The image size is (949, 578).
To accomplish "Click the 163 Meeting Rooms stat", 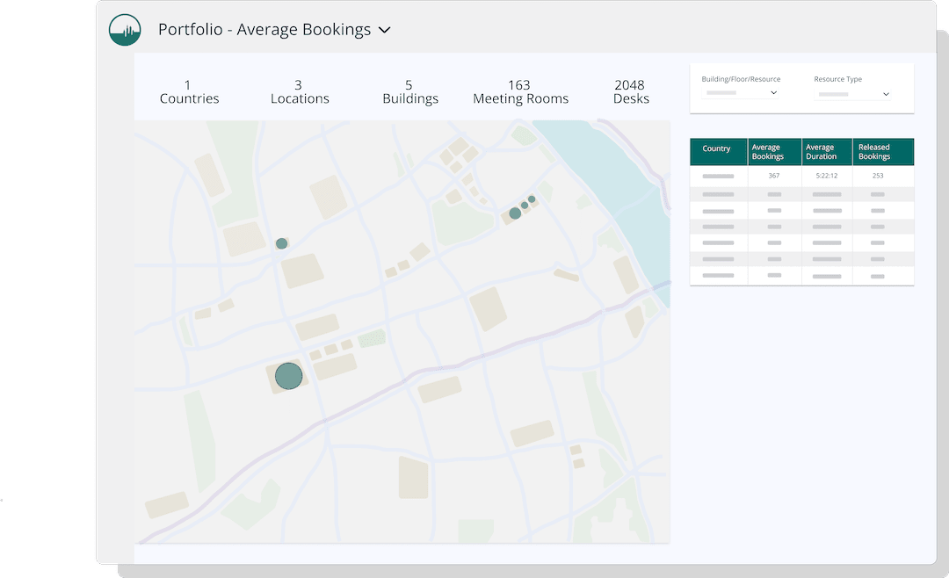I will 520,92.
